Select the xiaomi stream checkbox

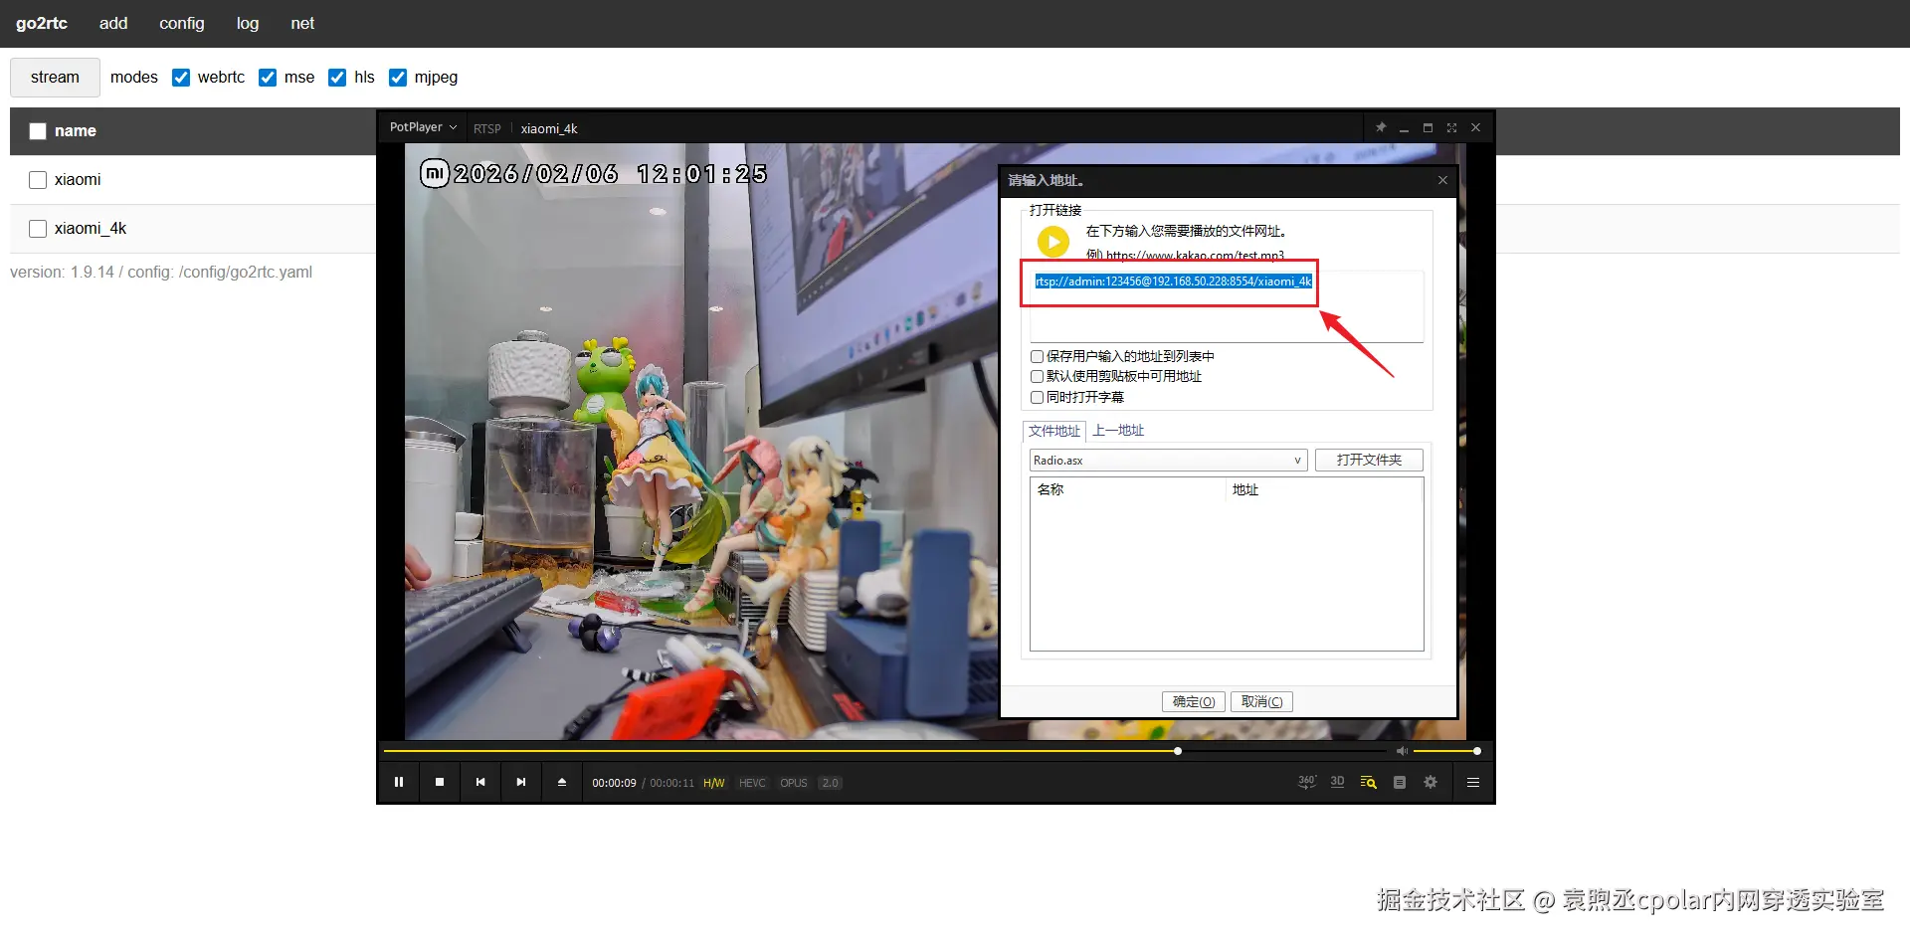38,180
